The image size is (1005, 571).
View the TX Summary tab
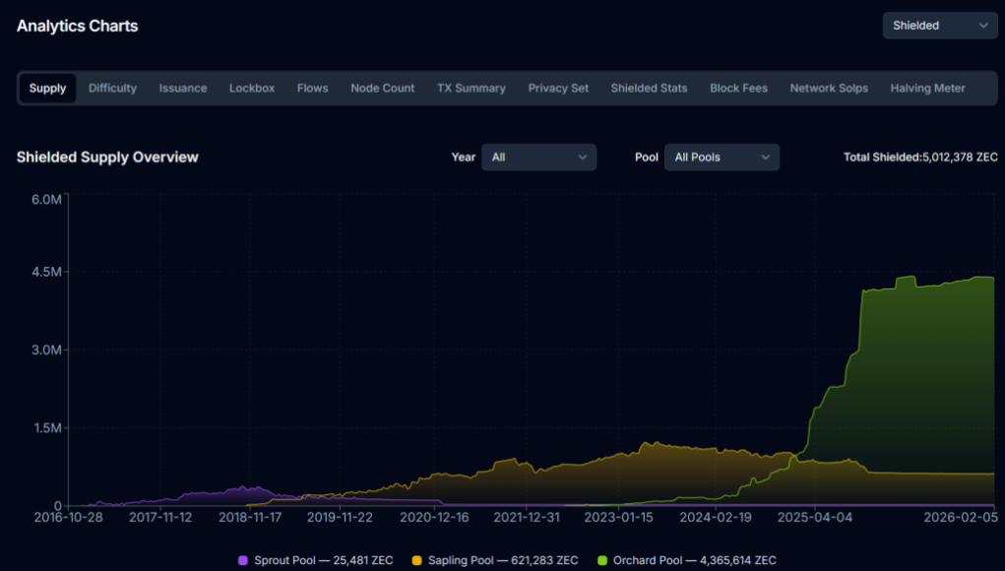pyautogui.click(x=471, y=89)
